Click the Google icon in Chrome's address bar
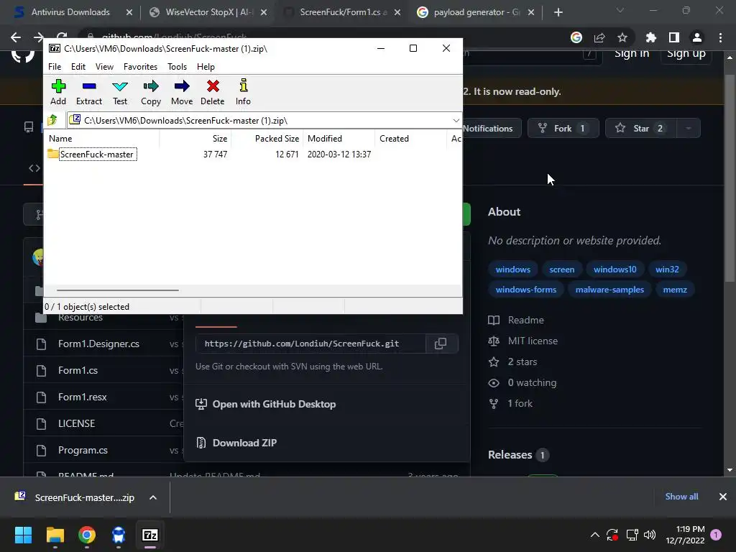 pyautogui.click(x=576, y=37)
